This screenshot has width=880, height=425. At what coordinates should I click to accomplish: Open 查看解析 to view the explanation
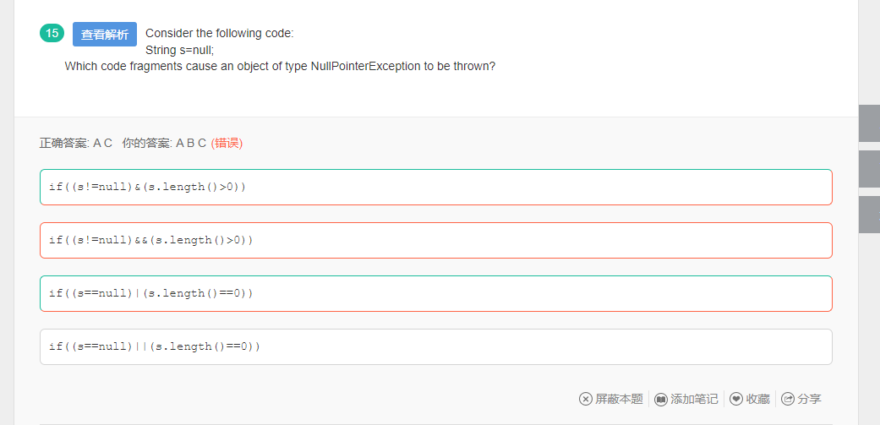click(x=105, y=34)
